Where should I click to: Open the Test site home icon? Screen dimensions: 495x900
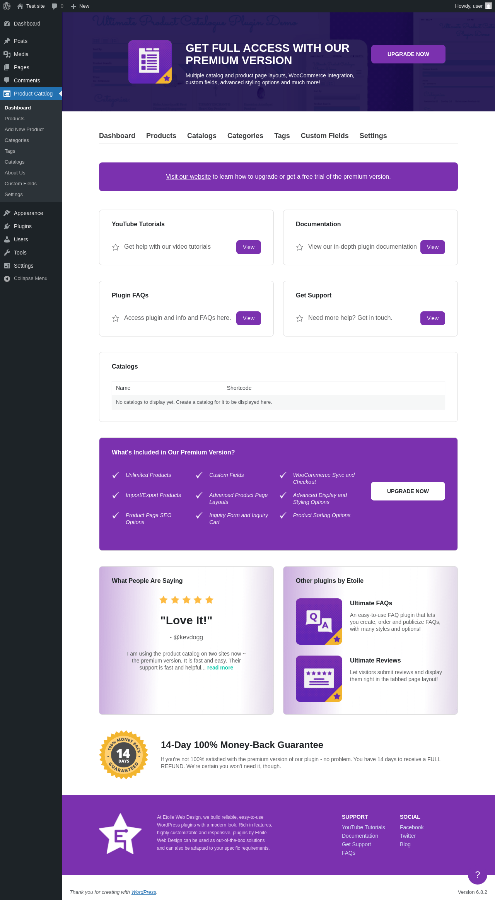[20, 6]
